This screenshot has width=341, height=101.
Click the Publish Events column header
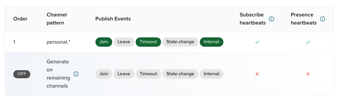pos(113,19)
